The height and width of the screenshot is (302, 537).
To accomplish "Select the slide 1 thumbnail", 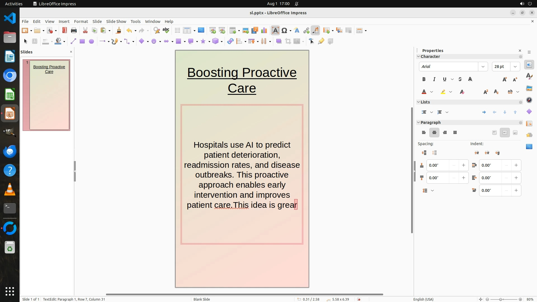I will 49,95.
